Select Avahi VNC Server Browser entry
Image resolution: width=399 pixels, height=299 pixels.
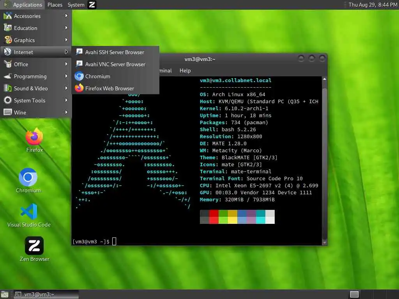(x=116, y=64)
